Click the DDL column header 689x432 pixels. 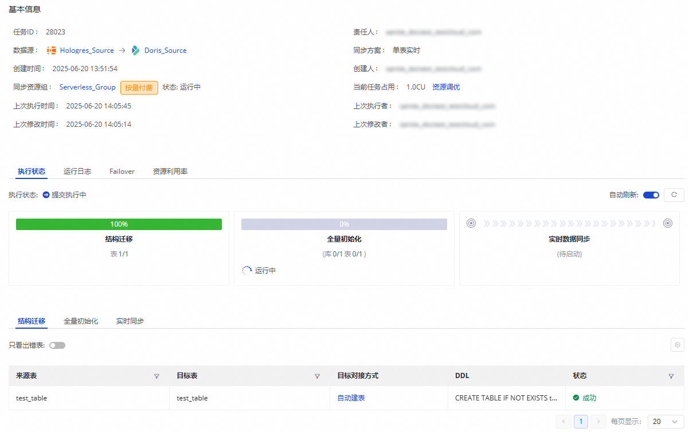(462, 376)
